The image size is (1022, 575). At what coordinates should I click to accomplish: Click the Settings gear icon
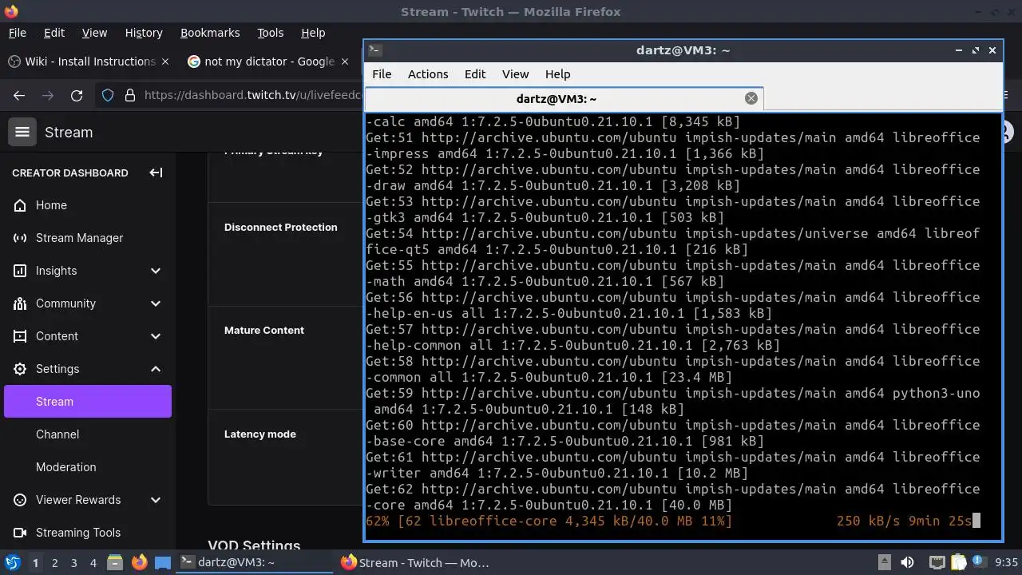(20, 369)
